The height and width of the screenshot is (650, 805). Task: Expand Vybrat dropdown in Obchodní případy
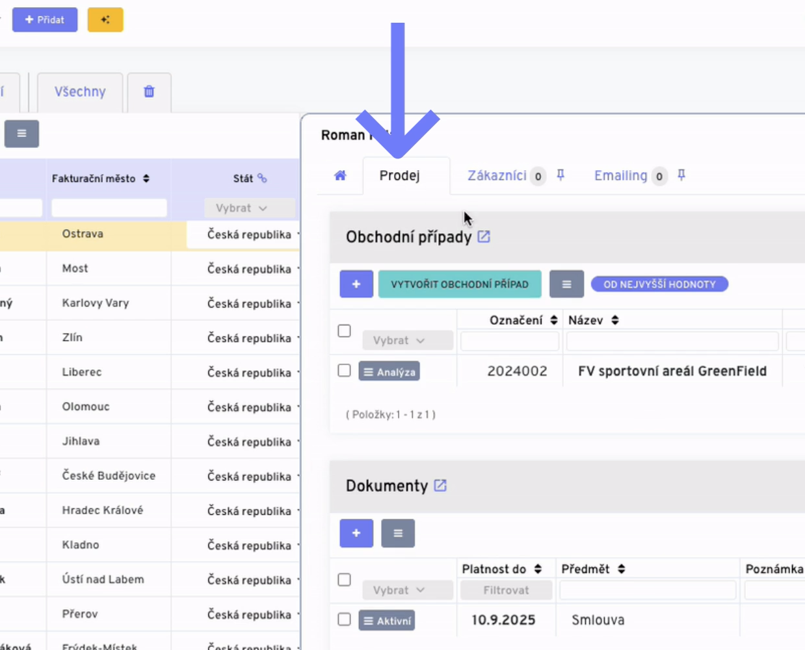pyautogui.click(x=407, y=340)
